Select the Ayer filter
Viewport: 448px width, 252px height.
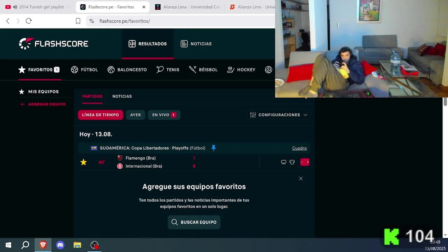[135, 115]
